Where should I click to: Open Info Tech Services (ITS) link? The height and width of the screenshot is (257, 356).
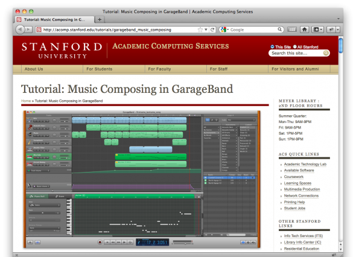pos(304,236)
